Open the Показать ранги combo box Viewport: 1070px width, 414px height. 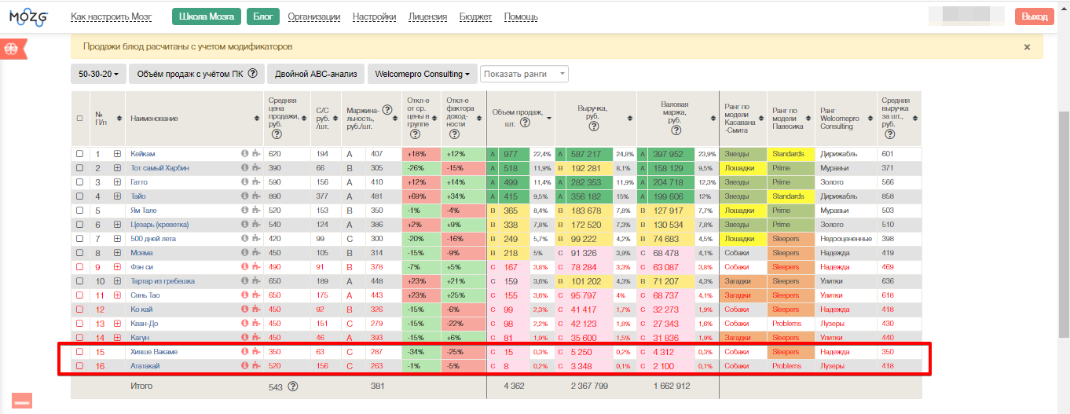[524, 74]
